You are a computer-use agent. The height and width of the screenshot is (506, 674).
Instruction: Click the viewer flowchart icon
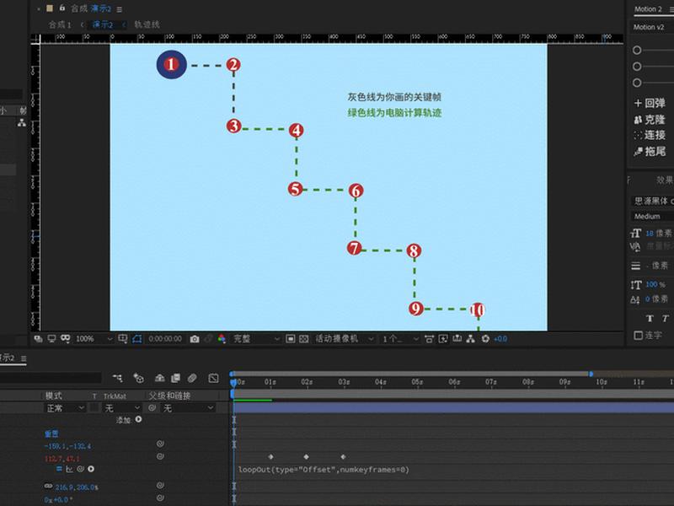click(x=471, y=339)
